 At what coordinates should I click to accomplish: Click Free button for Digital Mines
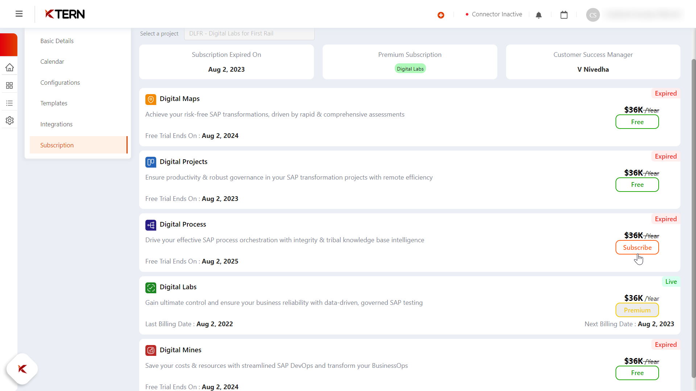coord(637,373)
